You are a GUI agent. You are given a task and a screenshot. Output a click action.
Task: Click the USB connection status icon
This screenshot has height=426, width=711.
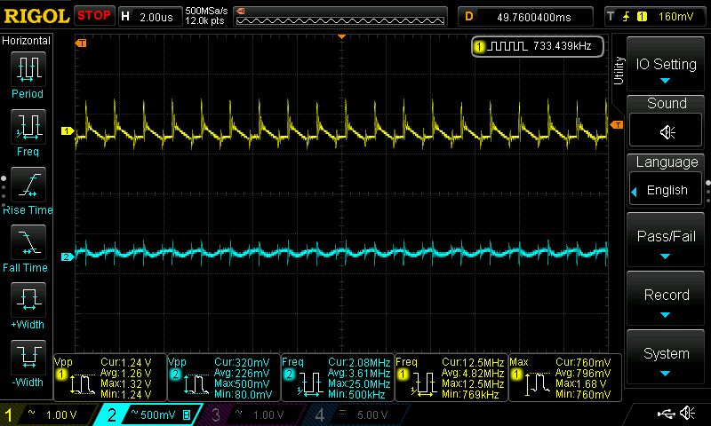666,414
